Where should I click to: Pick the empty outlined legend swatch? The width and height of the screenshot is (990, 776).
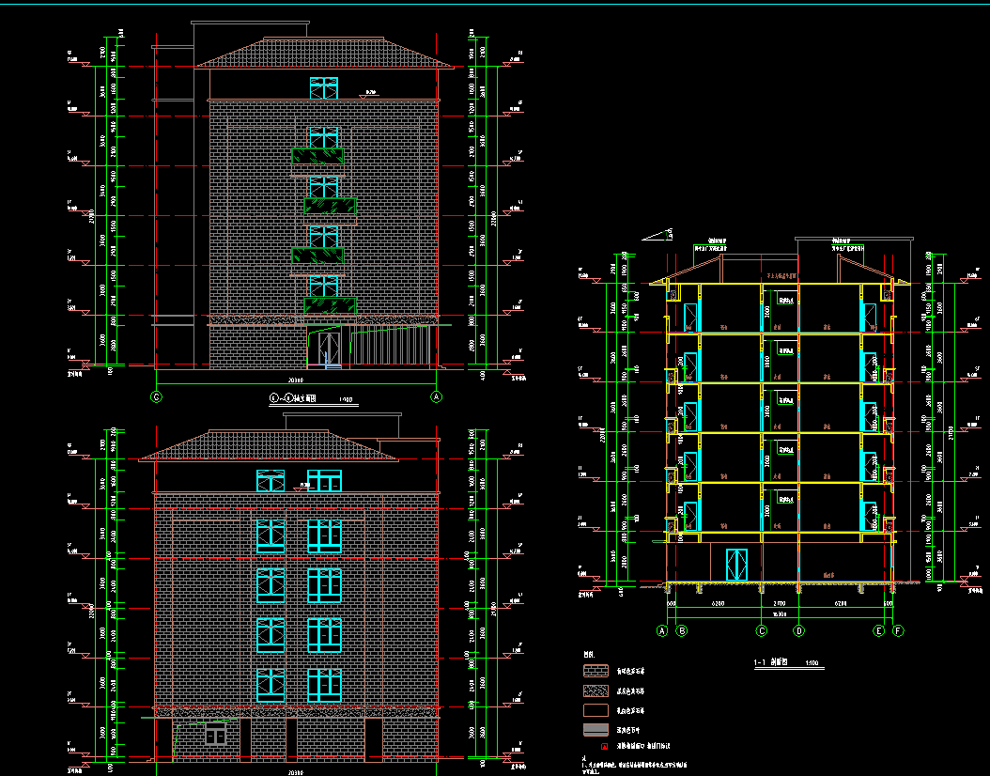596,710
